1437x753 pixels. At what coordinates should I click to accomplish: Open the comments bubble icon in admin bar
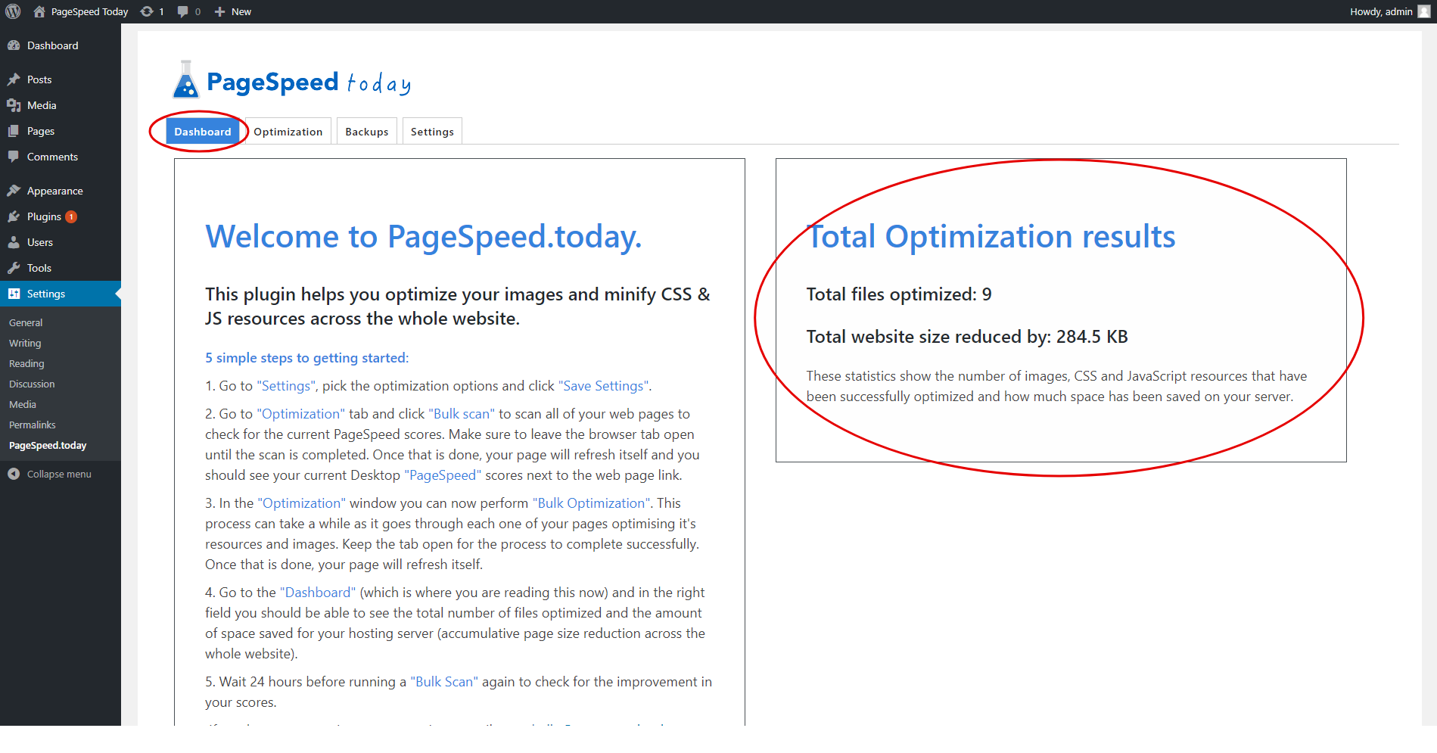182,11
